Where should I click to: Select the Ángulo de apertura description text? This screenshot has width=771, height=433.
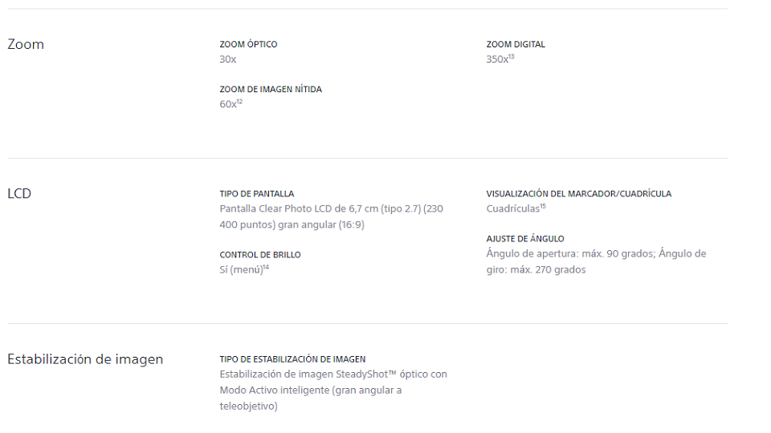(x=596, y=261)
